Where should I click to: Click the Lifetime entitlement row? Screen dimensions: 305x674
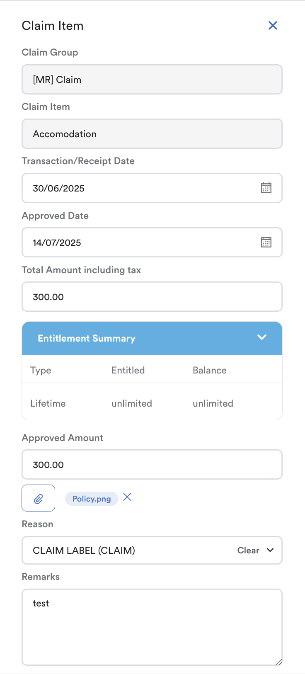pyautogui.click(x=152, y=403)
